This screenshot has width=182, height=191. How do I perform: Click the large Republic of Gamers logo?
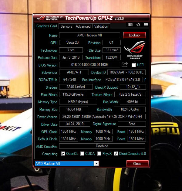click(x=135, y=50)
